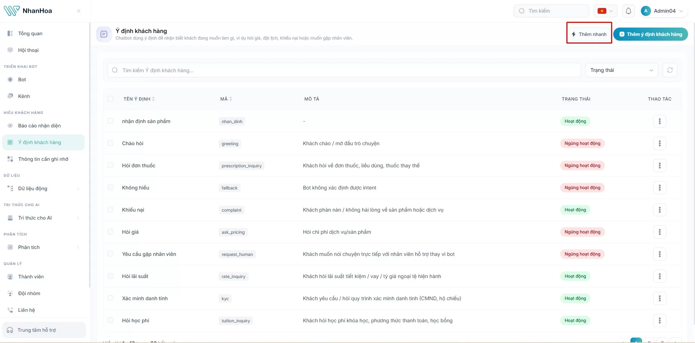Click the ask_pricing code tag
The height and width of the screenshot is (343, 695).
233,232
